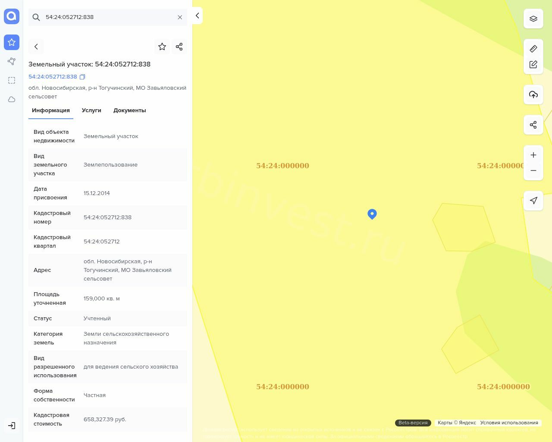Zoom in on the map

tap(533, 155)
